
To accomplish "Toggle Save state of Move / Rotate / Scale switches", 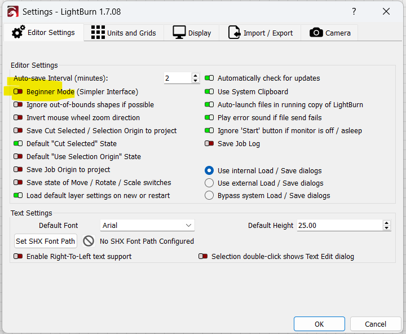I will (x=18, y=182).
